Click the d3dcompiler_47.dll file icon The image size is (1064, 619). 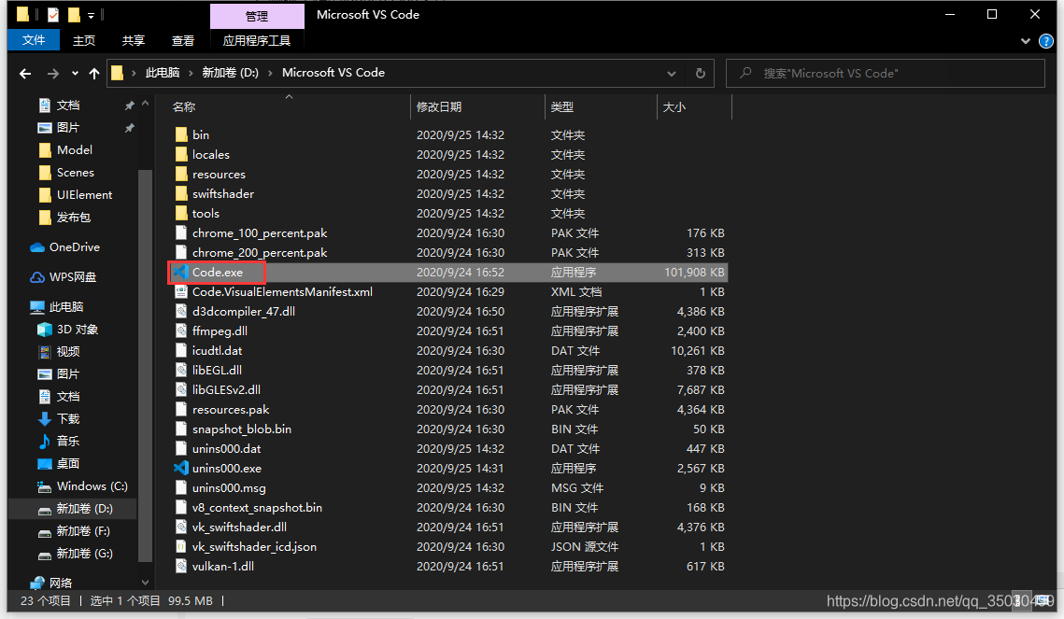181,311
